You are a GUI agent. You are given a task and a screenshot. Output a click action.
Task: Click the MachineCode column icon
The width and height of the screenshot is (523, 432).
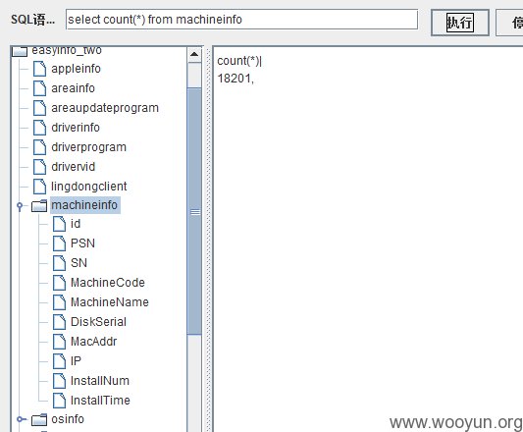(x=60, y=283)
